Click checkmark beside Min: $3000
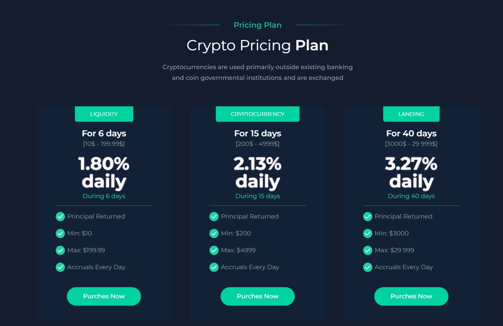 (x=368, y=233)
